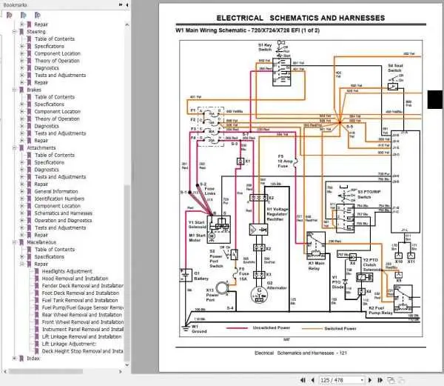Click the bookmarks horizontal scrollbar right arrow

(x=121, y=371)
